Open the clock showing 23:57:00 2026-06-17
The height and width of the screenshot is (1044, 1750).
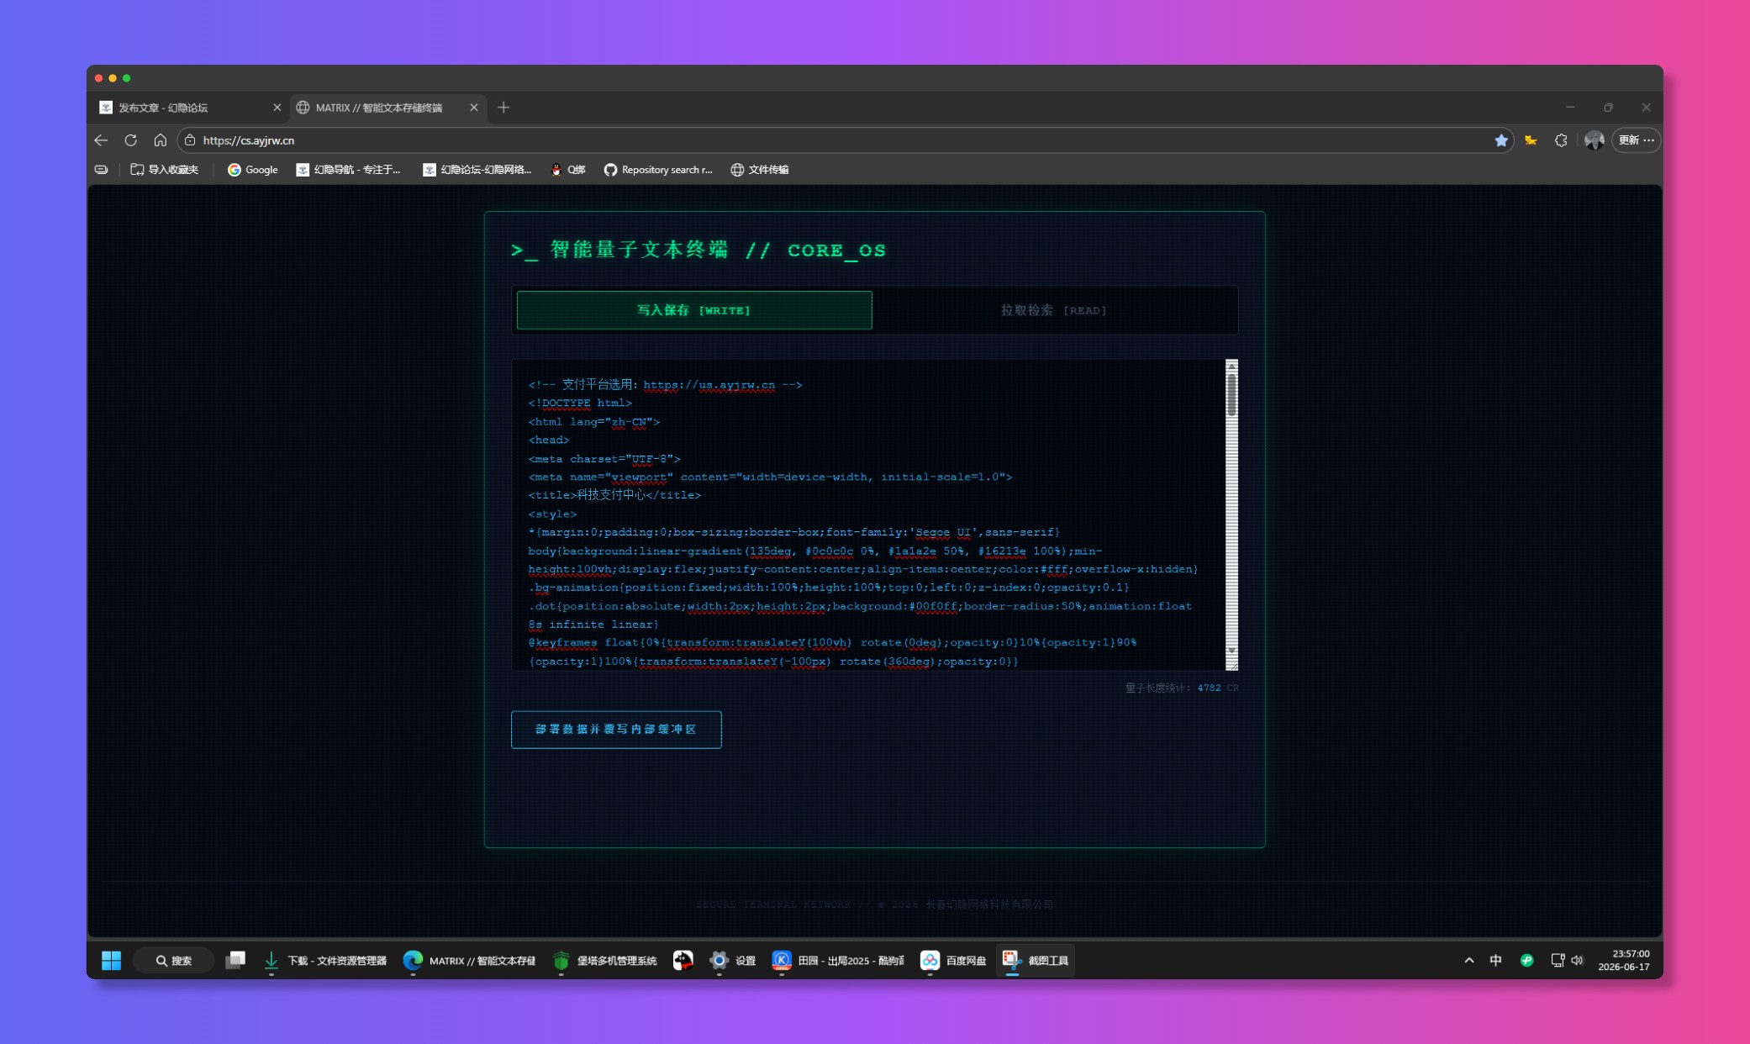1624,960
